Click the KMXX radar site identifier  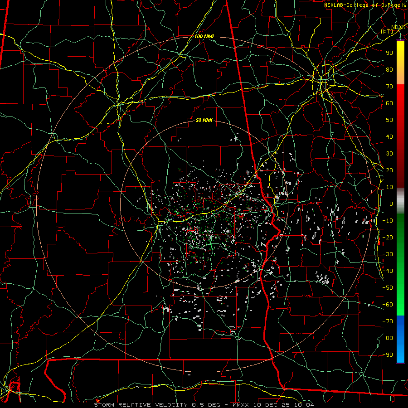pos(240,405)
